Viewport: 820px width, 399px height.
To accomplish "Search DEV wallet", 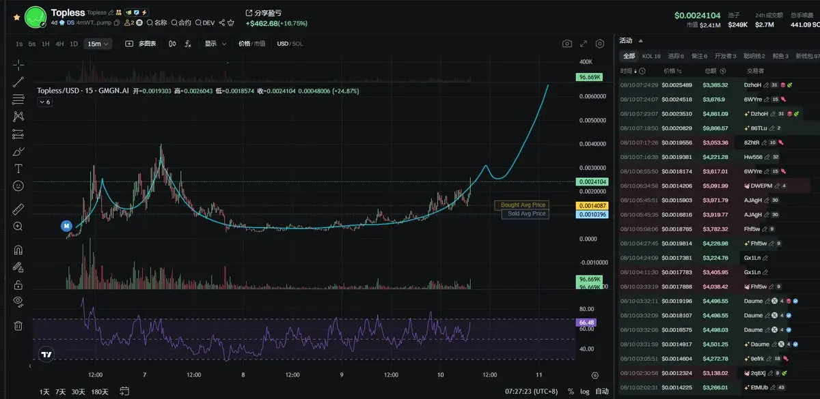I will [206, 23].
